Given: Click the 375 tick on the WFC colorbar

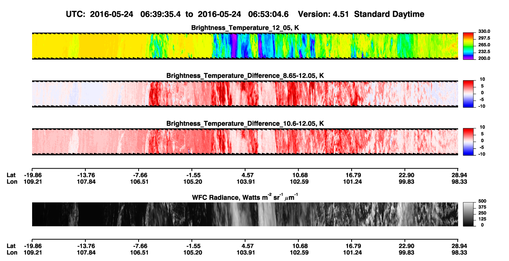Looking at the screenshot, I should tap(482, 207).
